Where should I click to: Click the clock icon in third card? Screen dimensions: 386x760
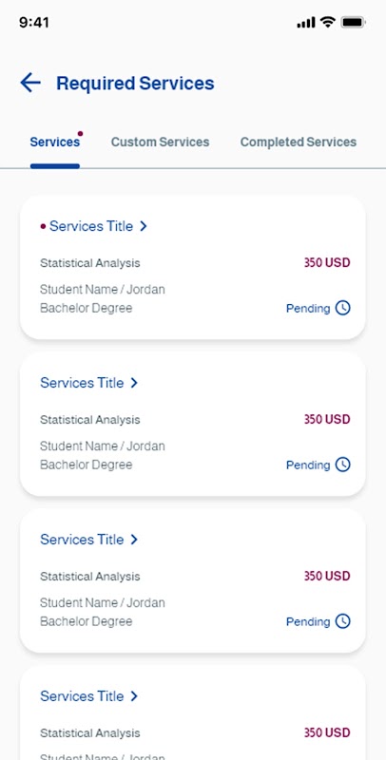pos(343,621)
